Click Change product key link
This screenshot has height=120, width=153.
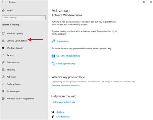(x=66, y=64)
